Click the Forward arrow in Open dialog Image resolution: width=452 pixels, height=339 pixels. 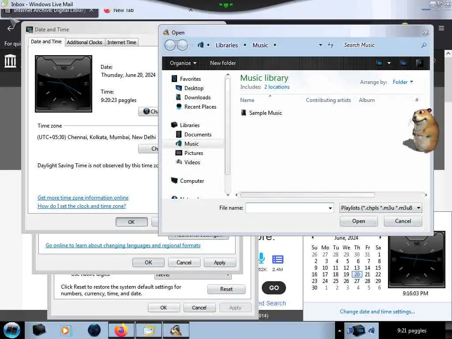tap(182, 45)
